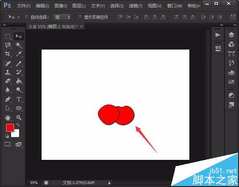Open the 窗口(W) menu
Screen dimensions: 239x187
(174, 6)
